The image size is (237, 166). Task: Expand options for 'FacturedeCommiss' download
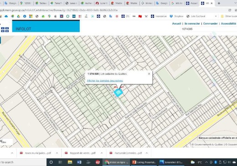tap(147, 153)
